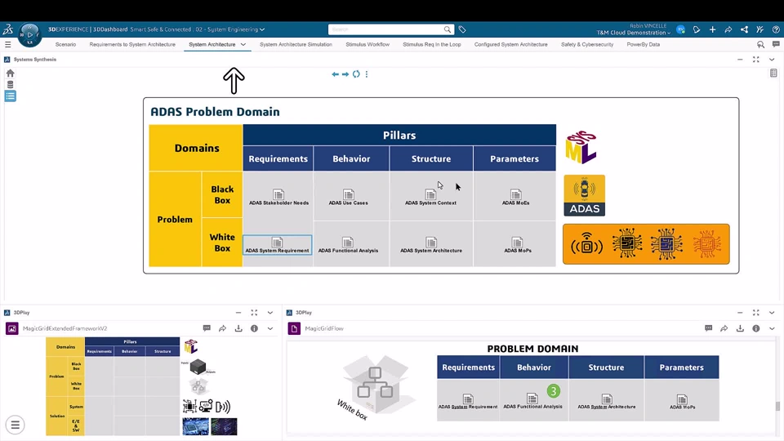Open the three-dot options menu
Image resolution: width=784 pixels, height=441 pixels.
367,74
